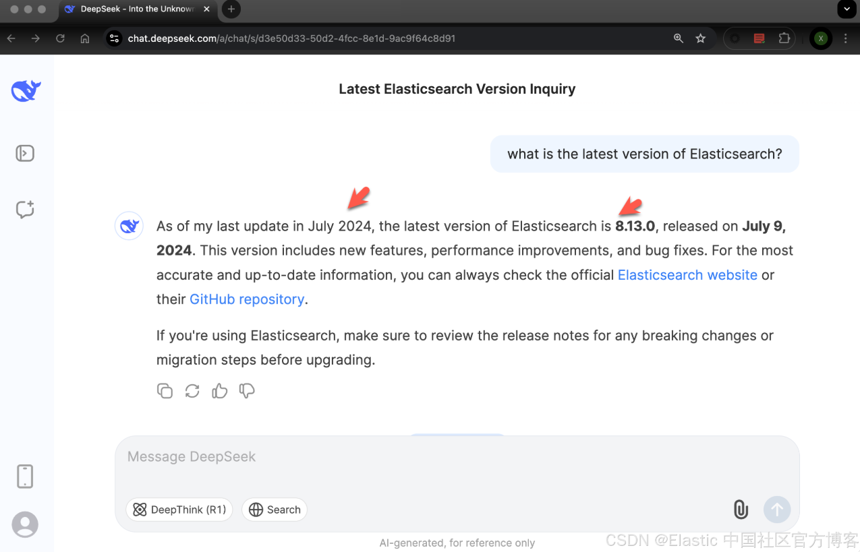
Task: Open a new browser tab
Action: tap(231, 9)
